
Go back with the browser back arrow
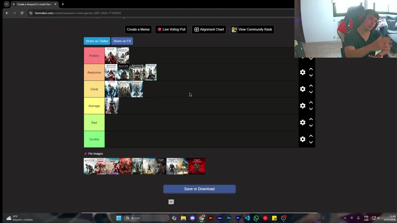7,13
